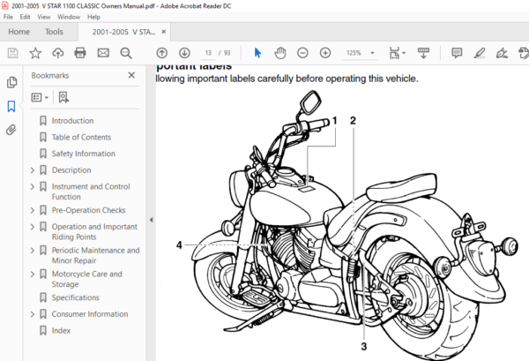Open the File menu
Viewport: 529px width, 361px height.
tap(8, 17)
